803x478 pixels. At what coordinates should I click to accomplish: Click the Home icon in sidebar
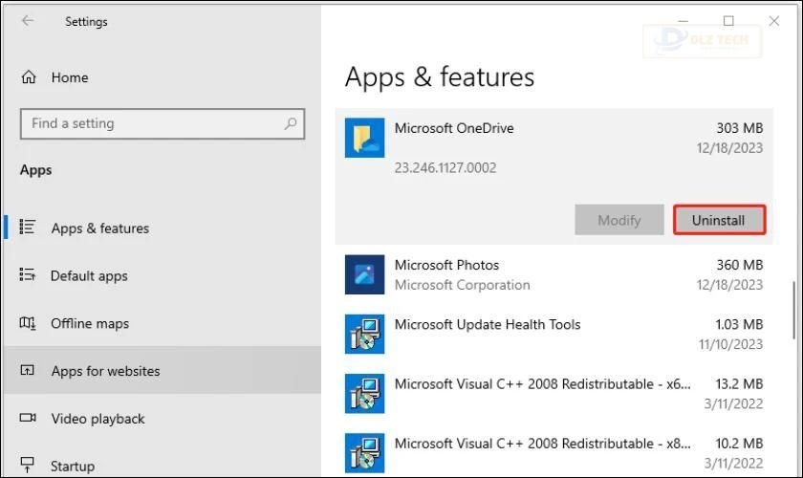coord(29,77)
